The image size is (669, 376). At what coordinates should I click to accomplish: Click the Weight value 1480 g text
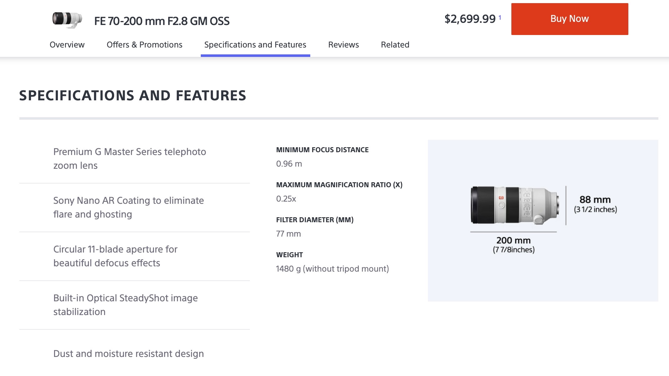[332, 269]
